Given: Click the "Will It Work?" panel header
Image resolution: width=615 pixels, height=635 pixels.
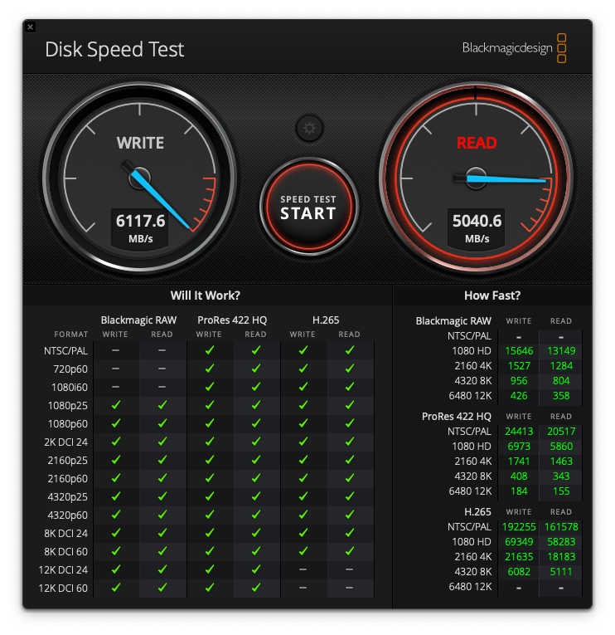Looking at the screenshot, I should (x=205, y=295).
